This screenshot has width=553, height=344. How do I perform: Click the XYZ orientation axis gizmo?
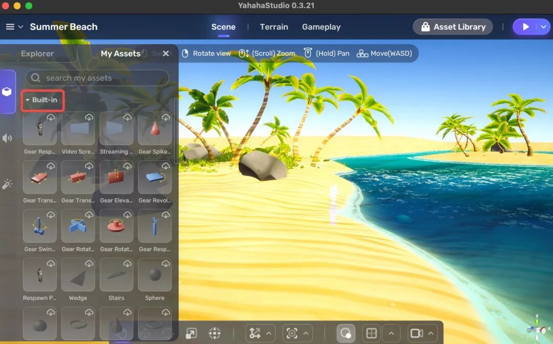tap(538, 328)
